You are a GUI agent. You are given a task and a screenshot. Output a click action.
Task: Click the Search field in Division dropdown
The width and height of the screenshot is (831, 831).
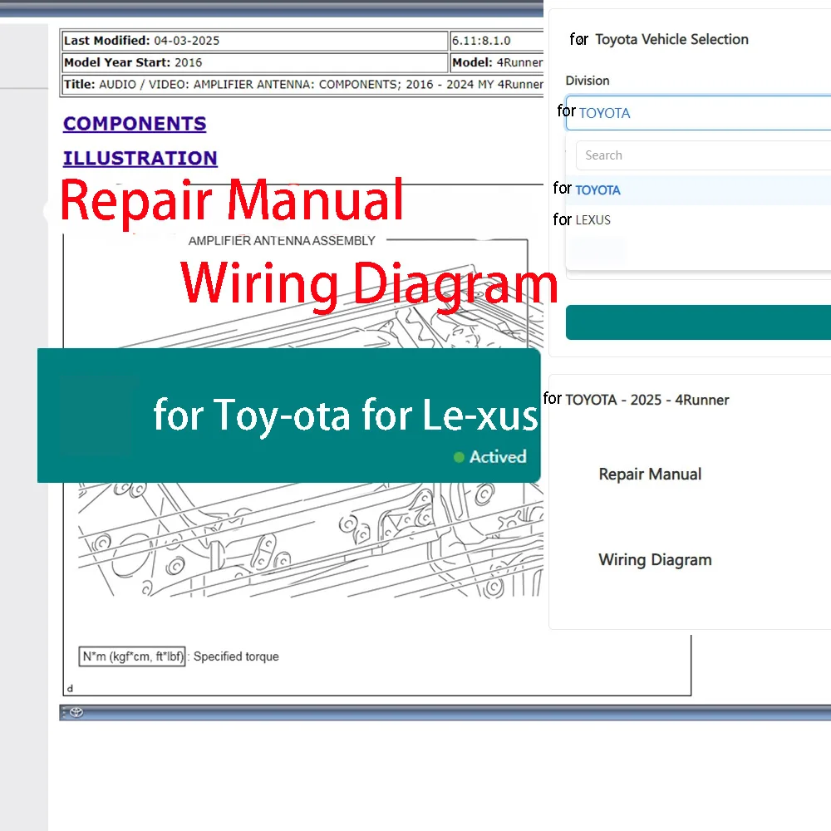point(703,155)
